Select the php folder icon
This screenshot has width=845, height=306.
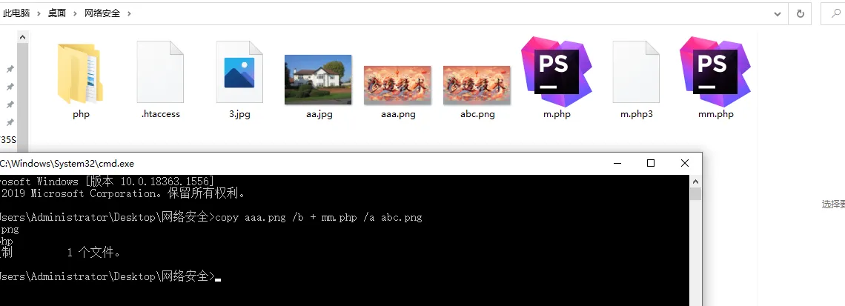(80, 73)
